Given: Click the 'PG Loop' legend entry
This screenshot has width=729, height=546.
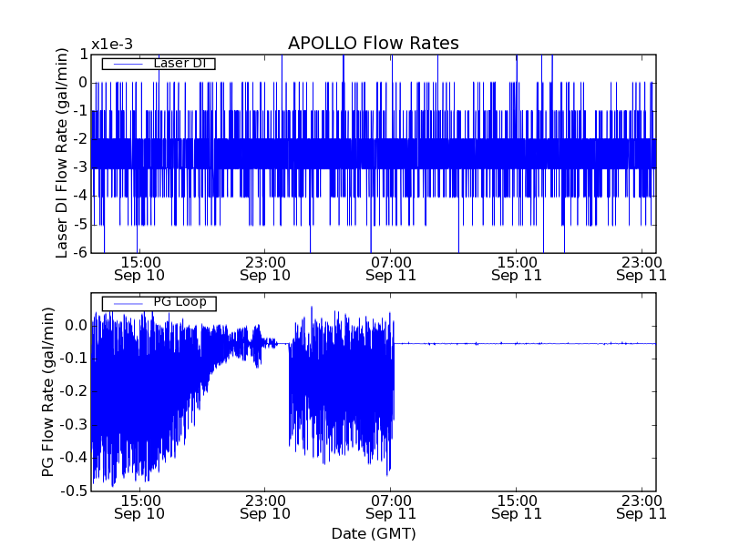Looking at the screenshot, I should click(x=159, y=303).
